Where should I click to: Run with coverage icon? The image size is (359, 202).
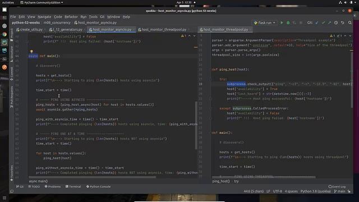tap(294, 22)
